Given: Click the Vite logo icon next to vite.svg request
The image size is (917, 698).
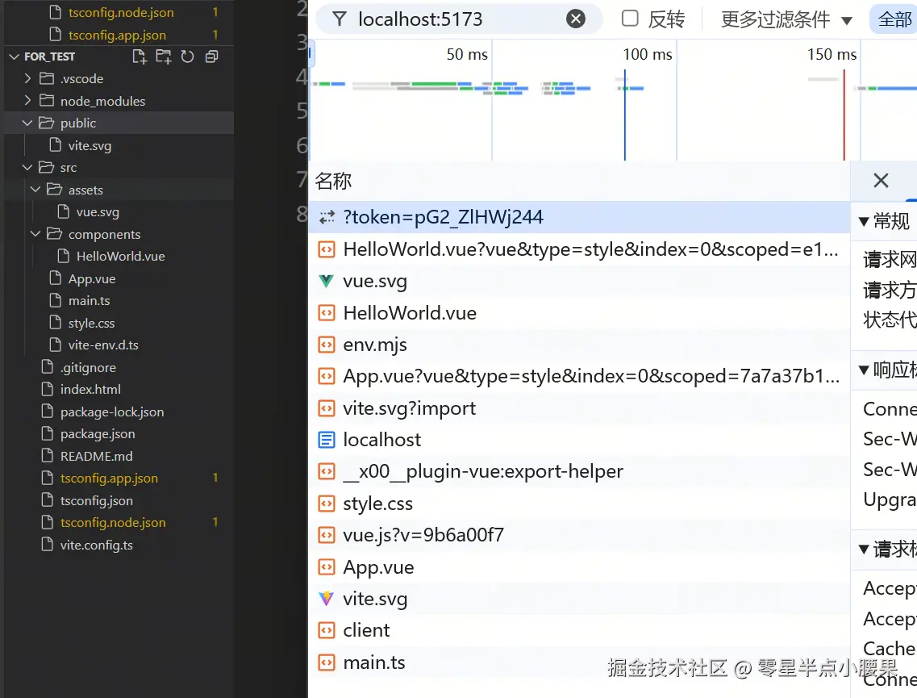Looking at the screenshot, I should coord(326,598).
